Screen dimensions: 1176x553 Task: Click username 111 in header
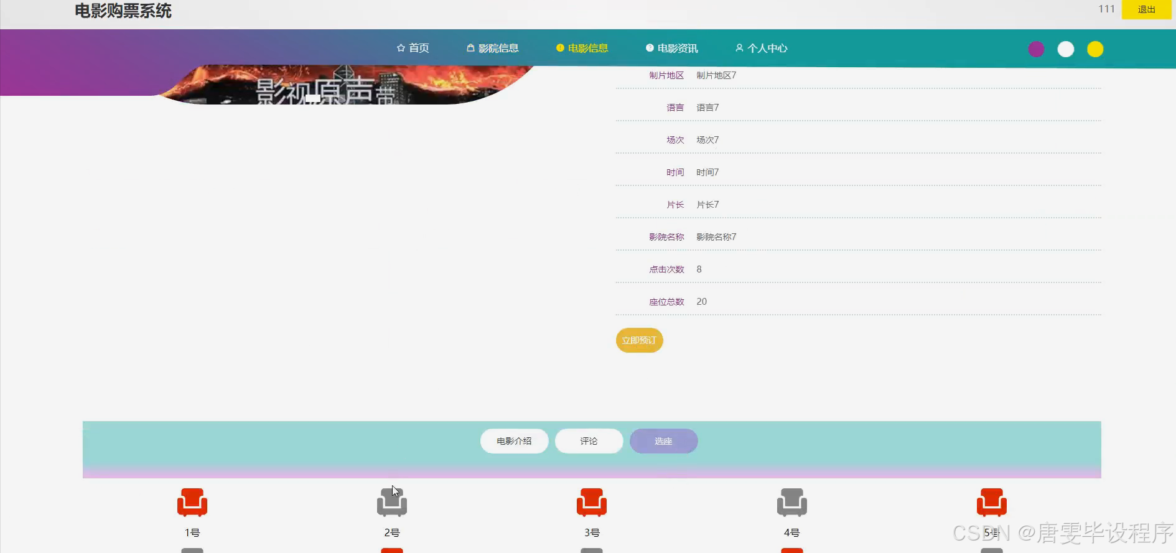coord(1106,9)
